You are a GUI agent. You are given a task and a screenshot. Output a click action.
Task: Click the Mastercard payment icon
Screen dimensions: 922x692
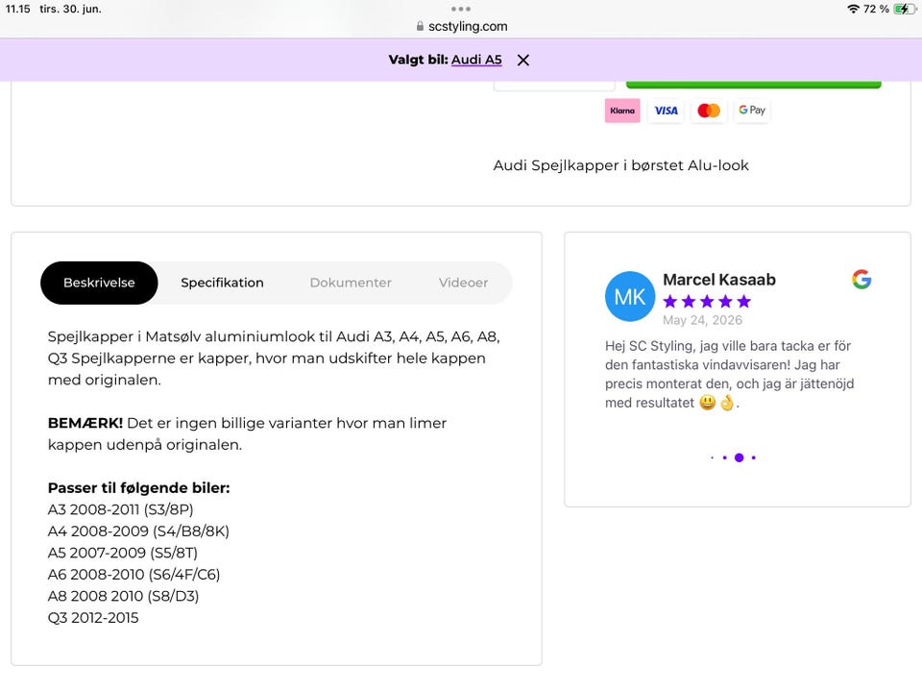click(709, 111)
